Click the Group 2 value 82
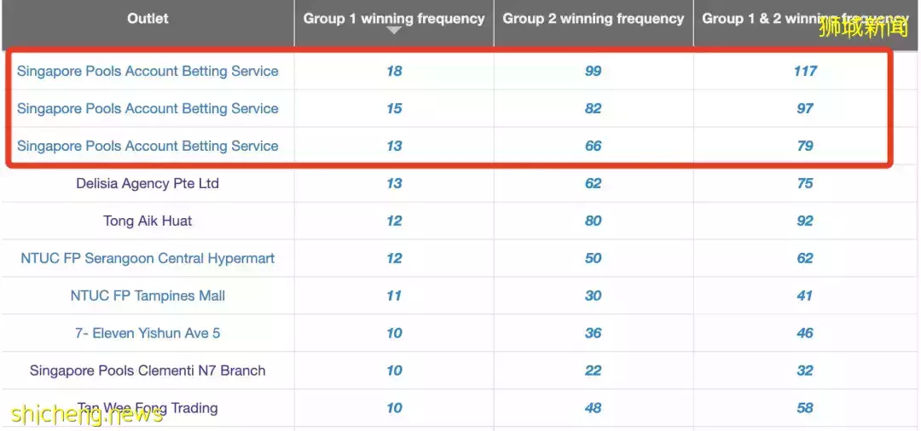Screen dimensions: 921x431 tap(594, 108)
